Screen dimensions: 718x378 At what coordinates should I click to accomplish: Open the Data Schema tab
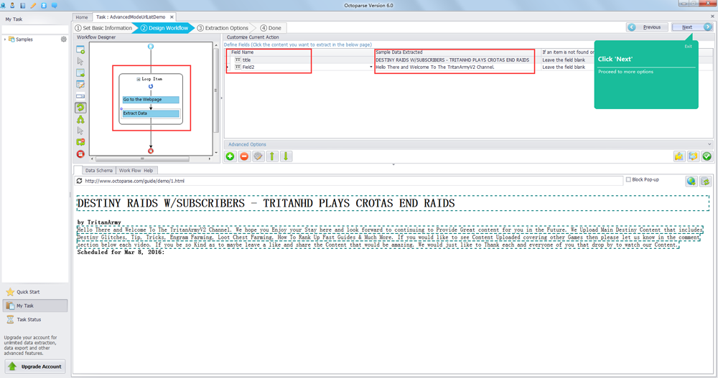[x=99, y=171]
